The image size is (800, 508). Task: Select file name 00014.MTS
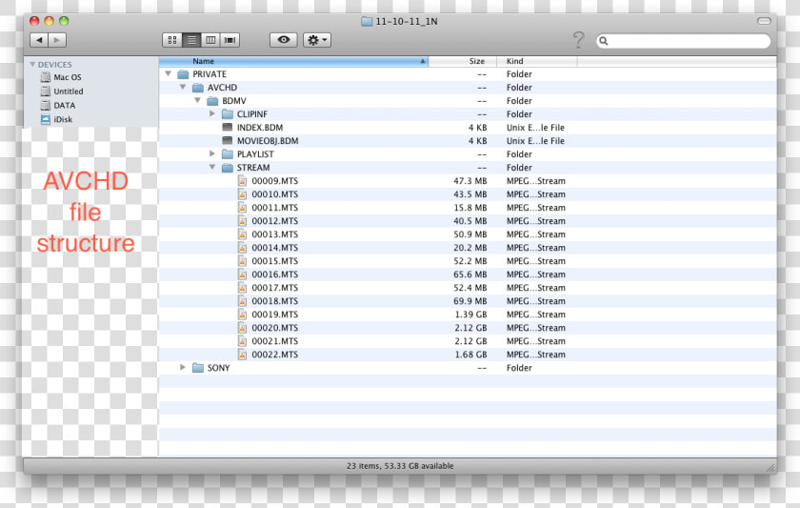275,248
